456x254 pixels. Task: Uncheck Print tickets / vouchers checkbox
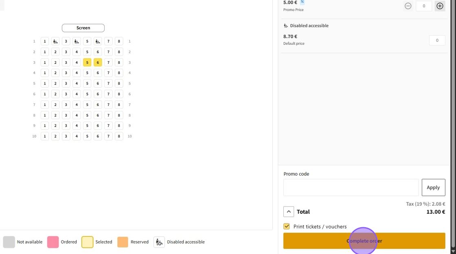point(287,226)
